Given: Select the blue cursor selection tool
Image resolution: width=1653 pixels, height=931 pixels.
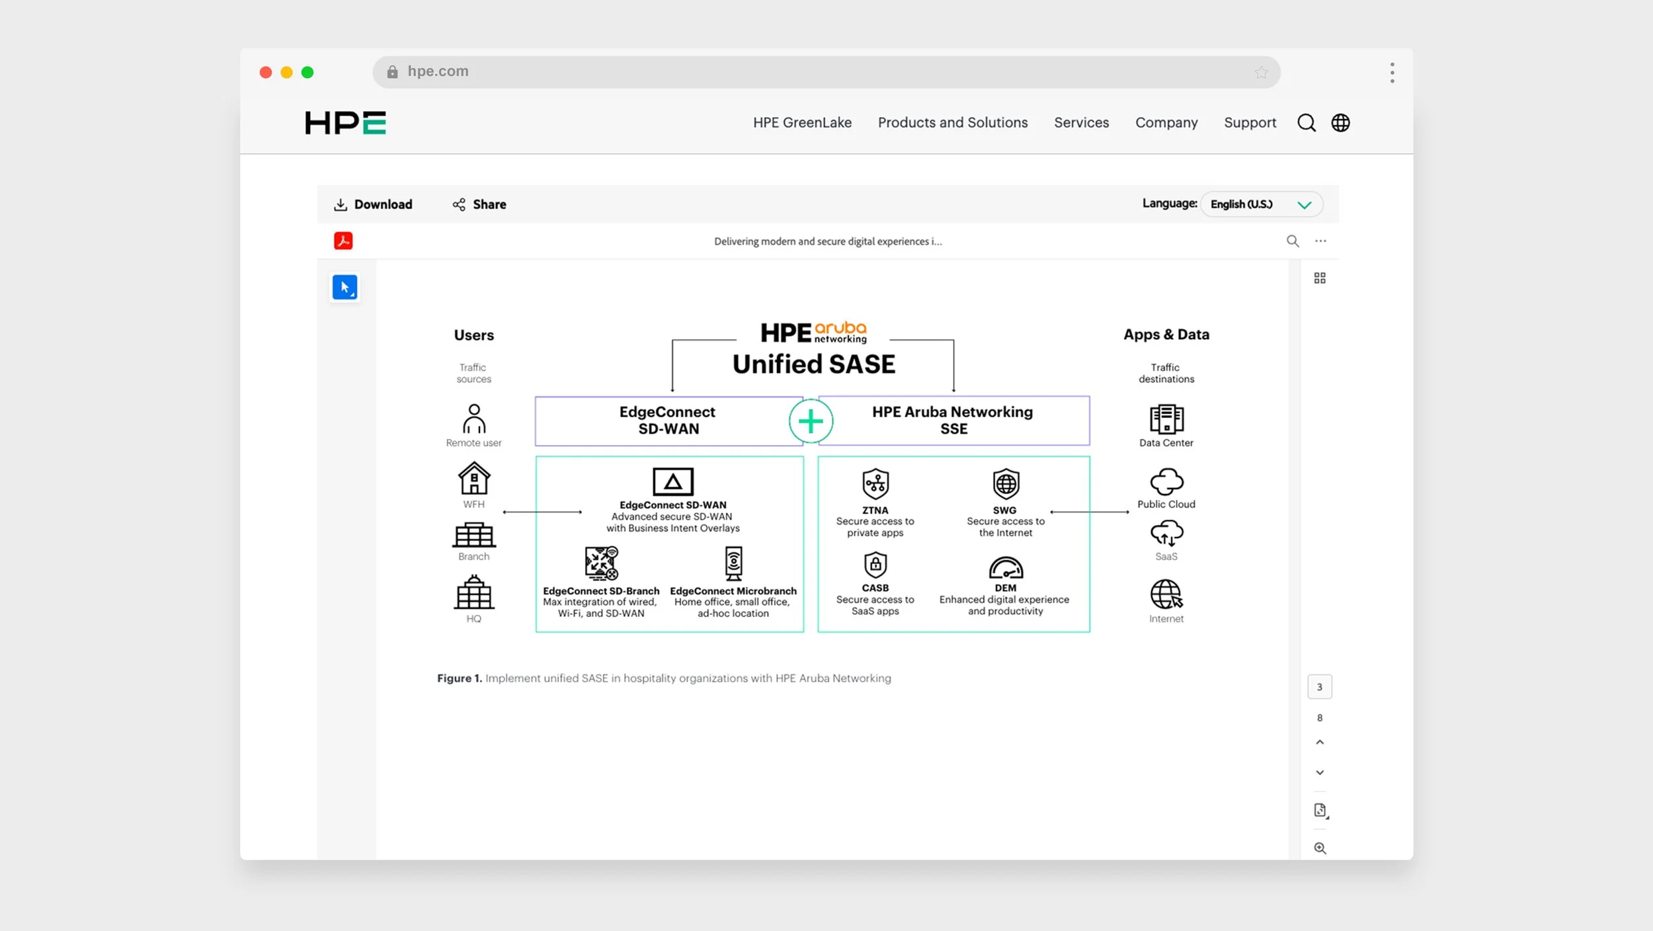Looking at the screenshot, I should coord(344,287).
